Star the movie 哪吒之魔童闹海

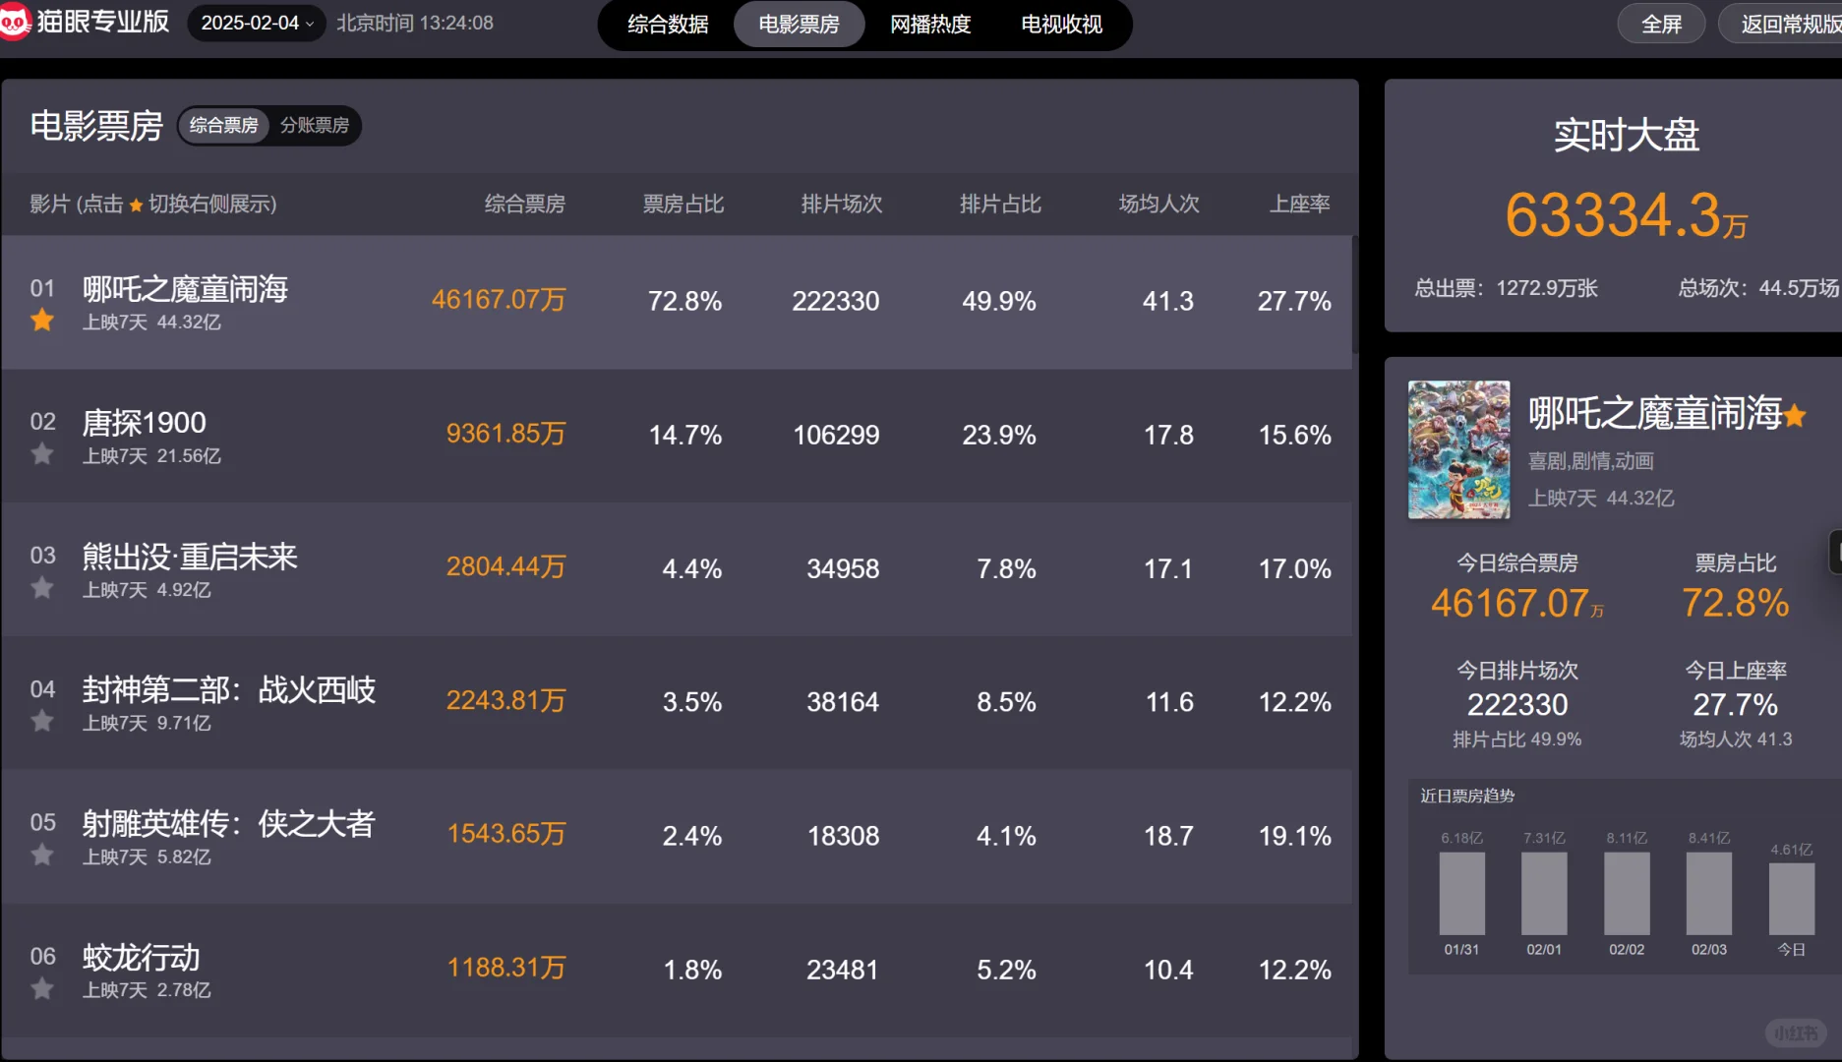point(42,320)
